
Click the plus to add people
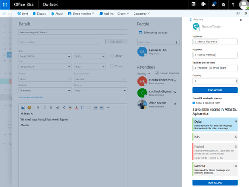(176, 42)
